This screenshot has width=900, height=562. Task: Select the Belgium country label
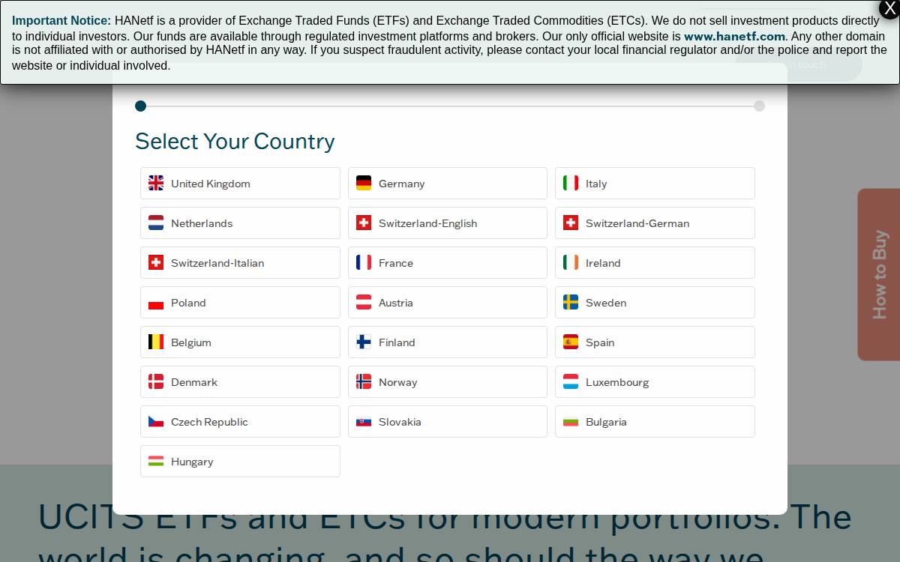191,342
